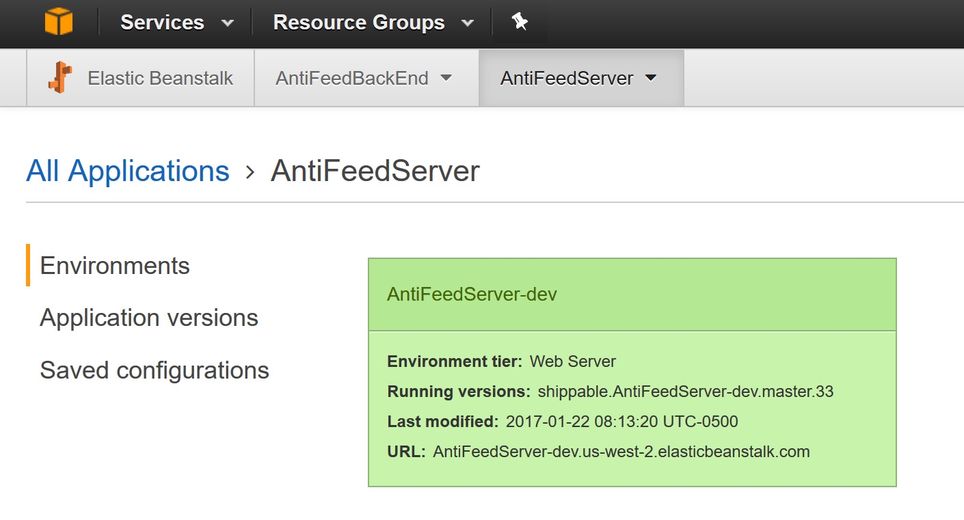Select Environments in the side navigation

pos(115,265)
